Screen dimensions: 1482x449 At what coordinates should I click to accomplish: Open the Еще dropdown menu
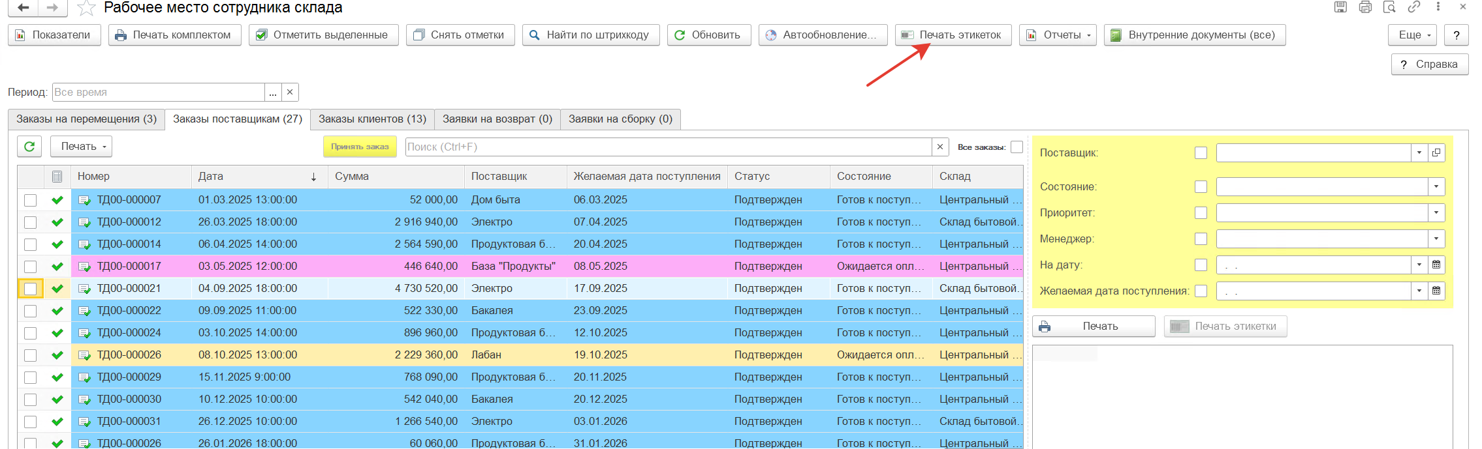coord(1413,35)
